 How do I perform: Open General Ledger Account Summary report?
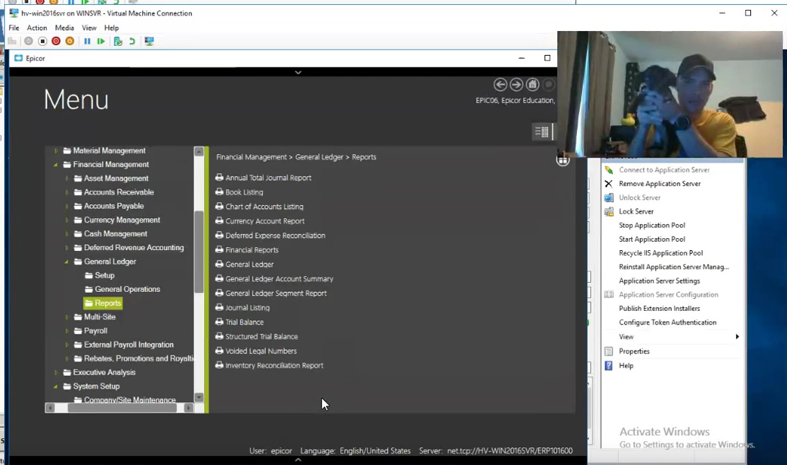[x=279, y=279]
